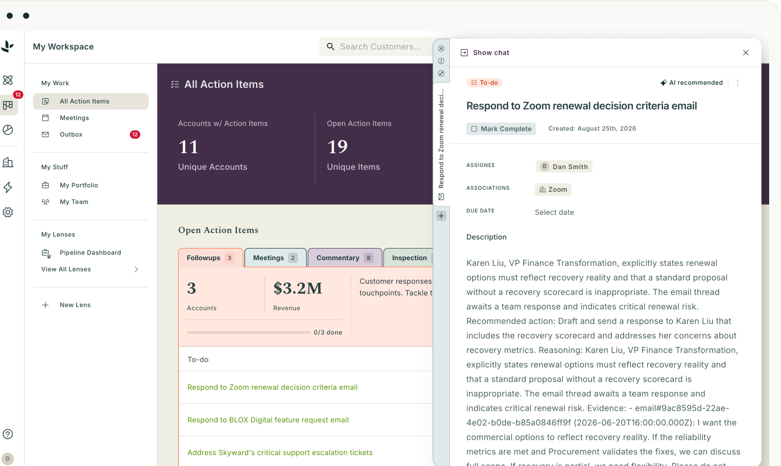Open the Pipeline Dashboard lens
Viewport: 781px width, 466px height.
click(91, 253)
